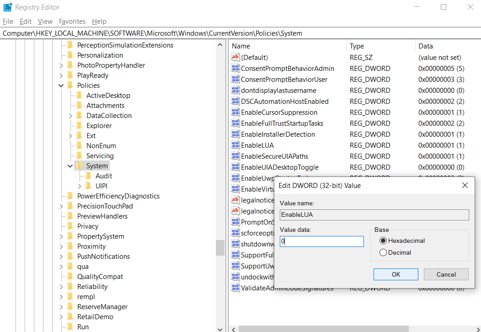Click the folder icon of the Privacy key
The height and width of the screenshot is (332, 481).
(70, 226)
